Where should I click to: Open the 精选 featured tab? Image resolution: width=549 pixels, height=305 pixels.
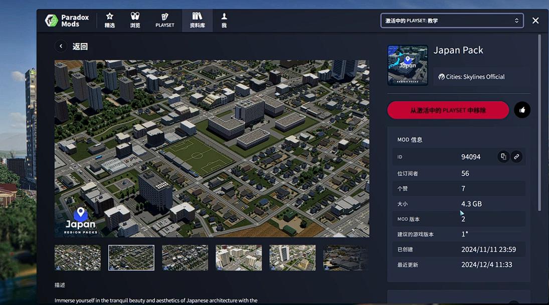(x=109, y=20)
